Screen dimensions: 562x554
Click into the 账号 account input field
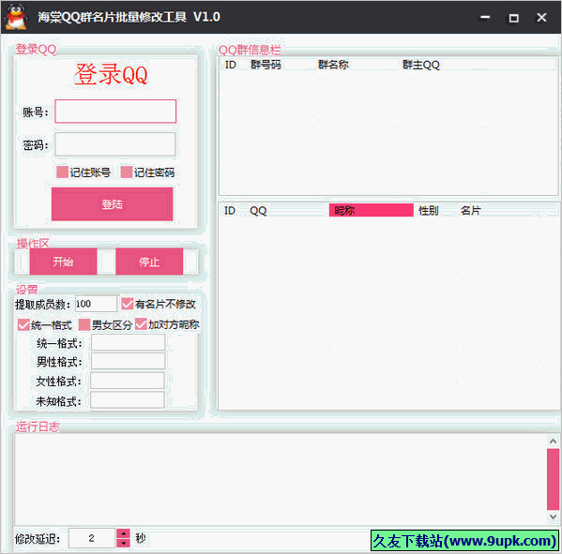click(115, 112)
